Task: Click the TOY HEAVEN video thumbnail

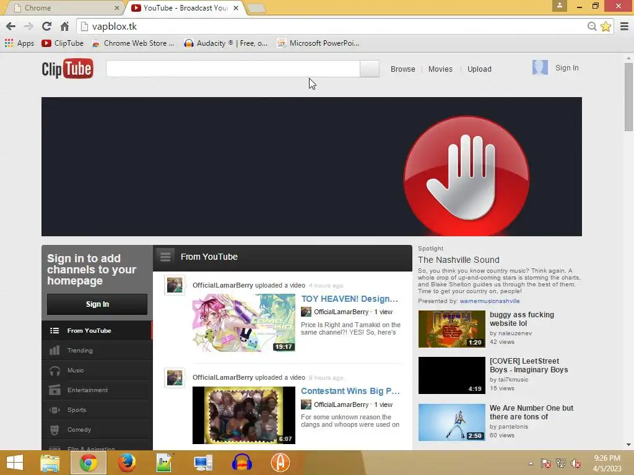Action: (x=244, y=322)
